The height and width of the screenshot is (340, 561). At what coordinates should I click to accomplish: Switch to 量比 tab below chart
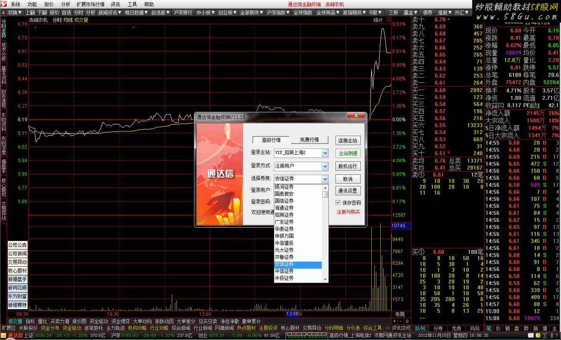(42, 321)
